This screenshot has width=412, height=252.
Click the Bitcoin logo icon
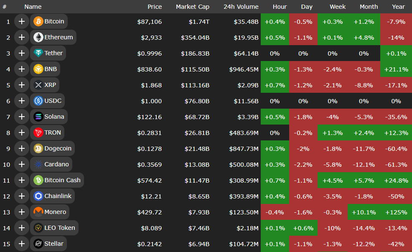(x=38, y=21)
